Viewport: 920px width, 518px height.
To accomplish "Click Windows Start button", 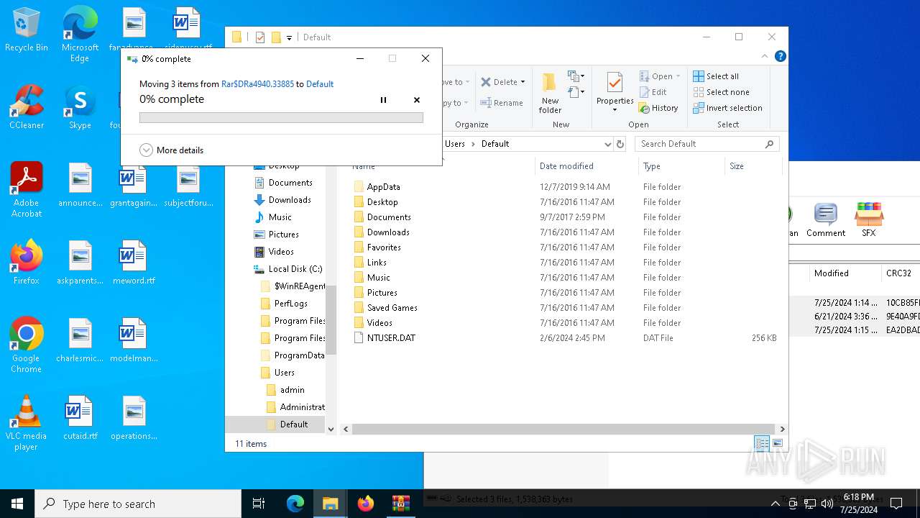I will (x=17, y=504).
